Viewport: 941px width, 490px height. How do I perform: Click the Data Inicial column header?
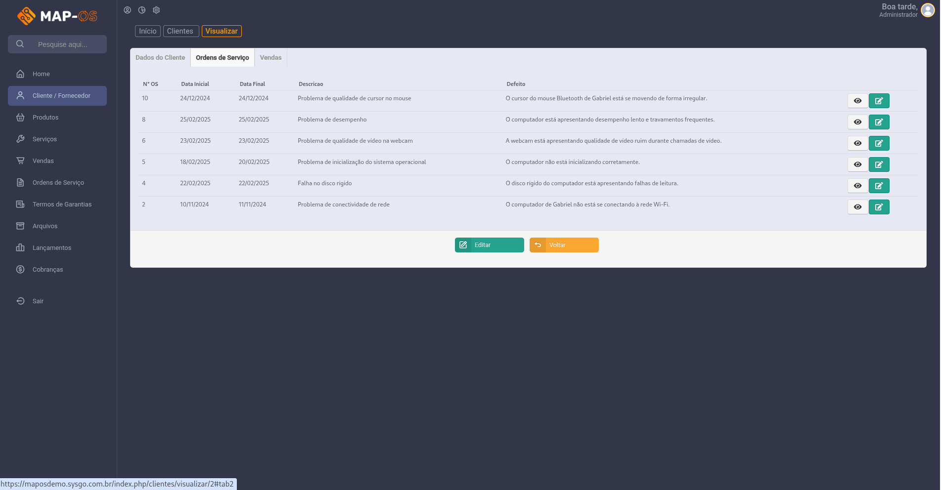coord(195,84)
